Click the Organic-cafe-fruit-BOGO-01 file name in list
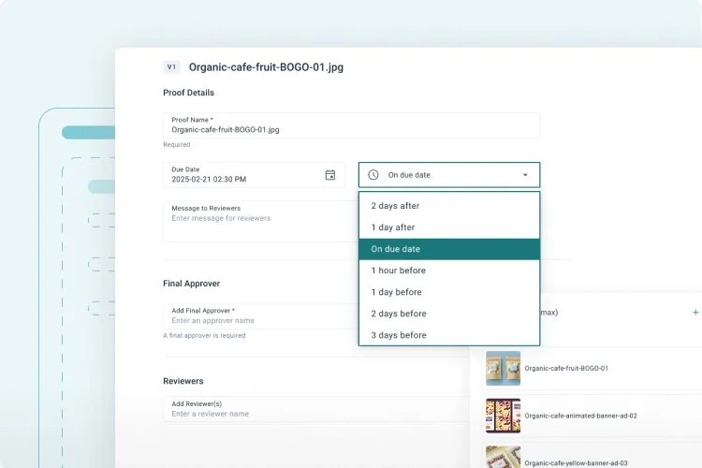 coord(566,368)
